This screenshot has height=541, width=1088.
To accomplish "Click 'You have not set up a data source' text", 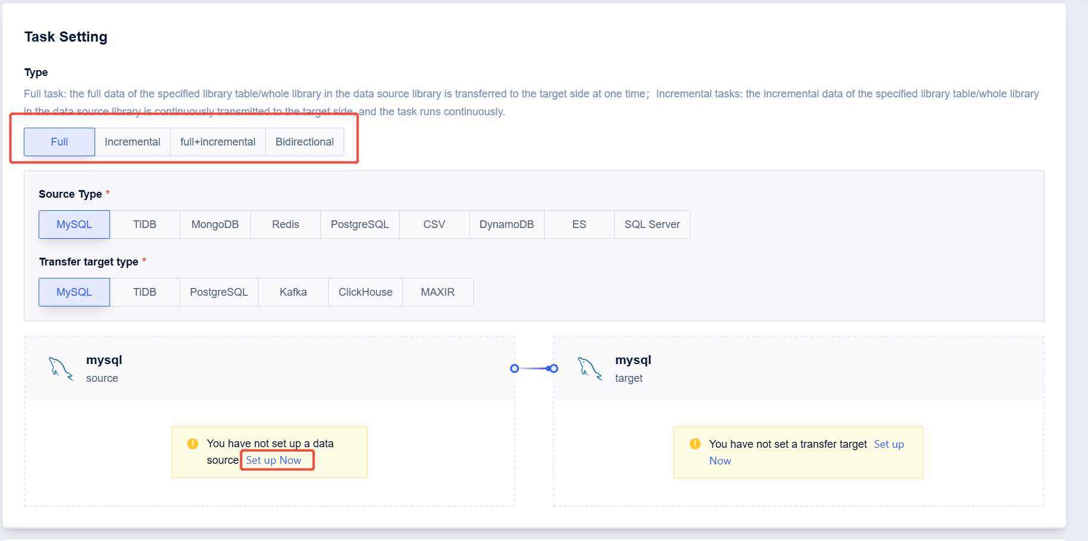I will coord(270,452).
